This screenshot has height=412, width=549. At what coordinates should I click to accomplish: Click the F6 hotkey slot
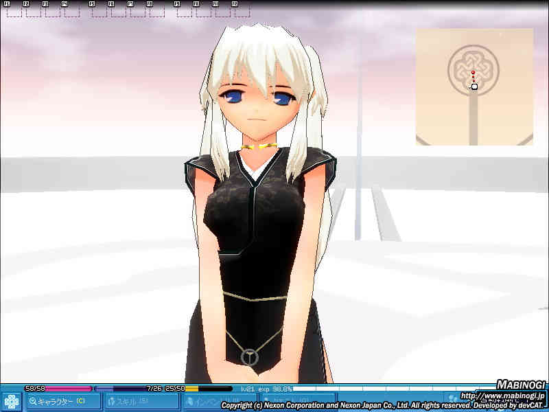point(119,10)
